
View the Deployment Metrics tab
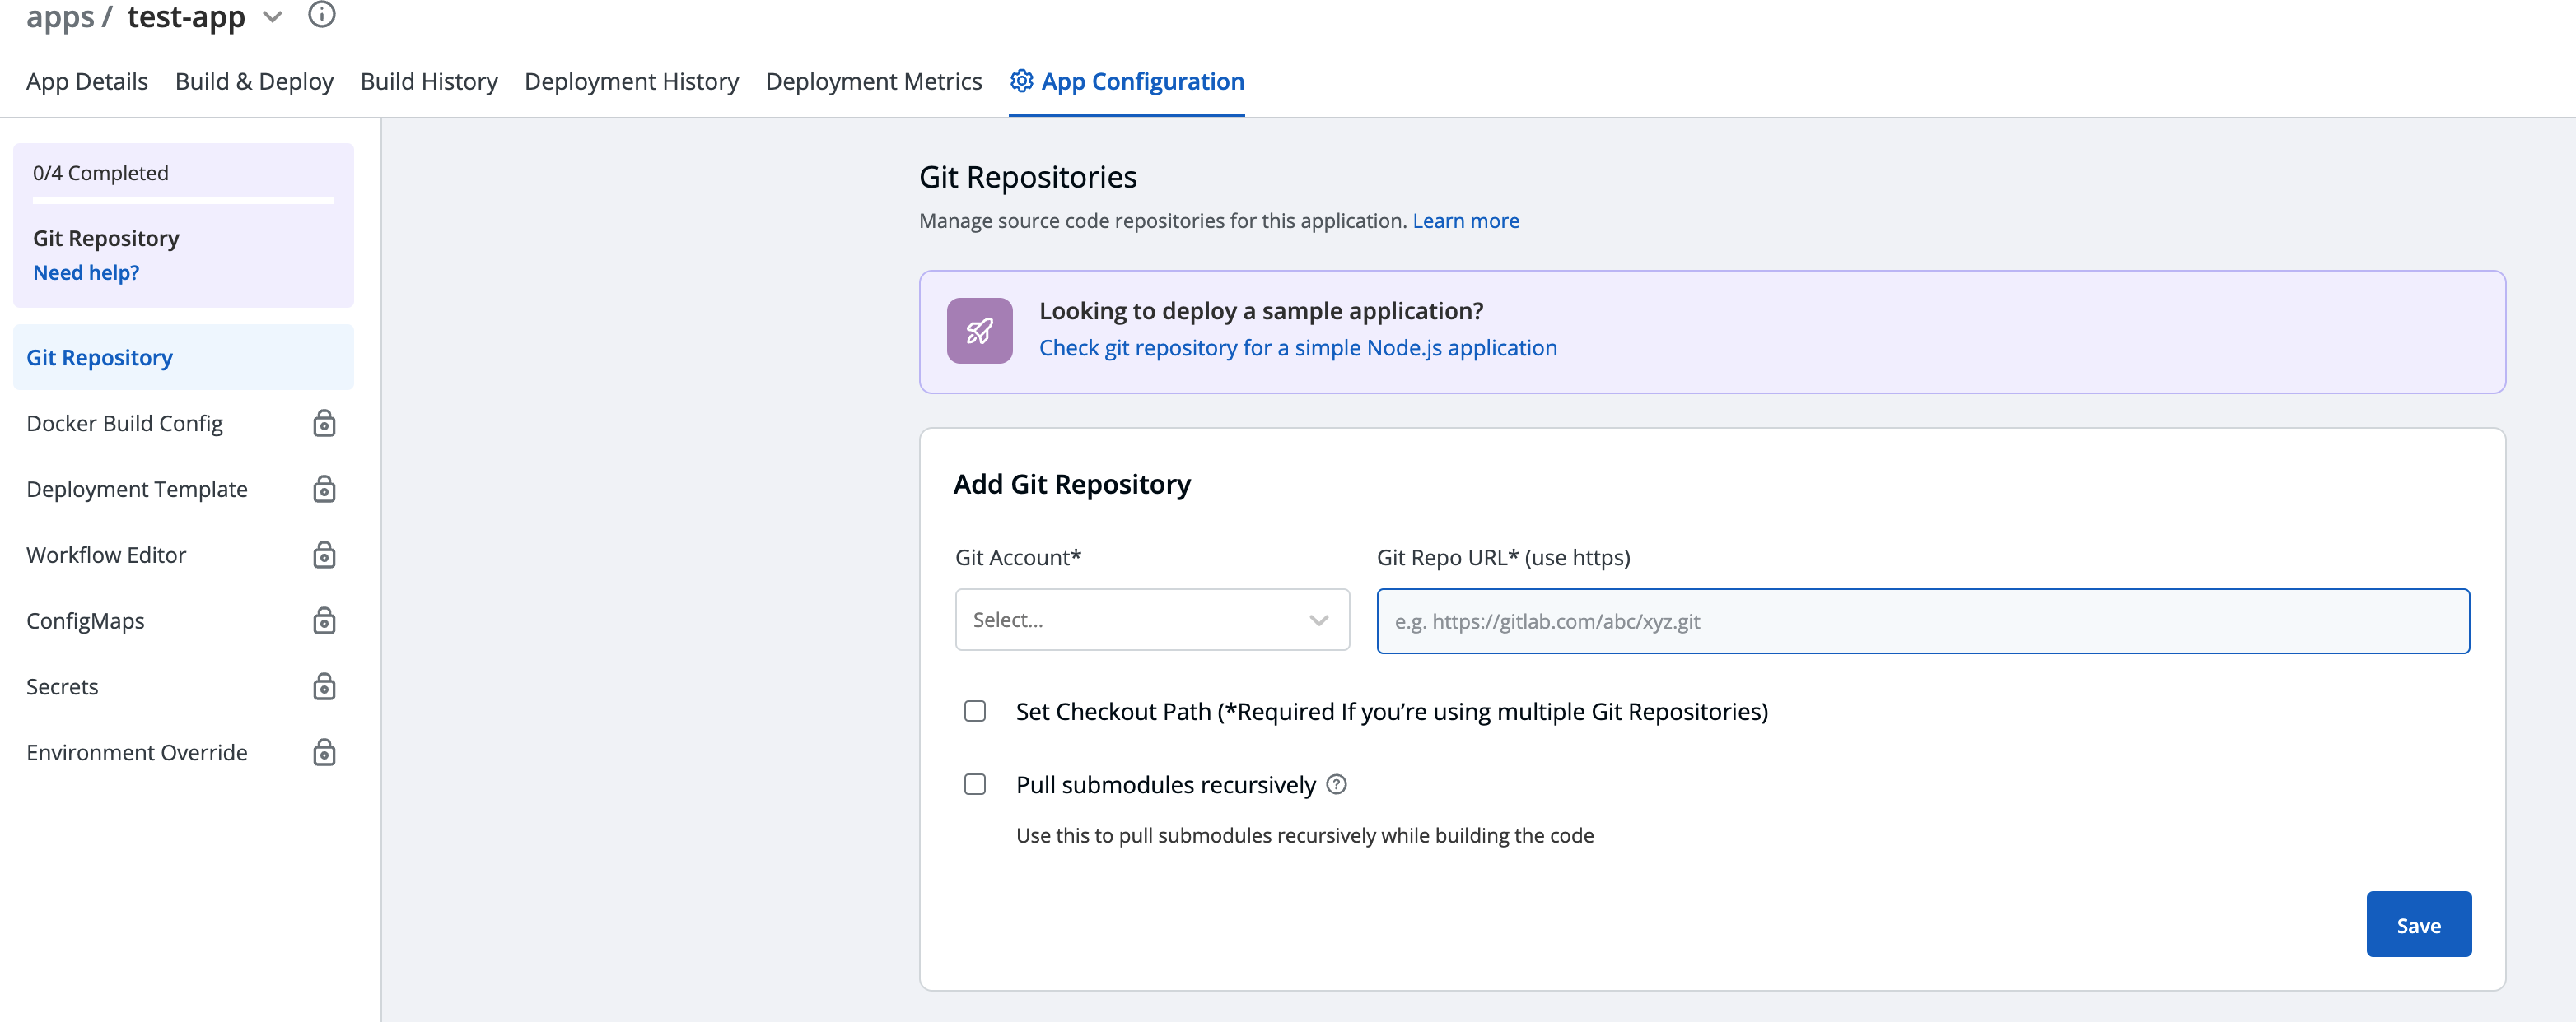[x=873, y=82]
